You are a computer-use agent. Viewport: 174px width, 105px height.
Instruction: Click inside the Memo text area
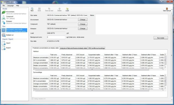pyautogui.click(x=132, y=24)
